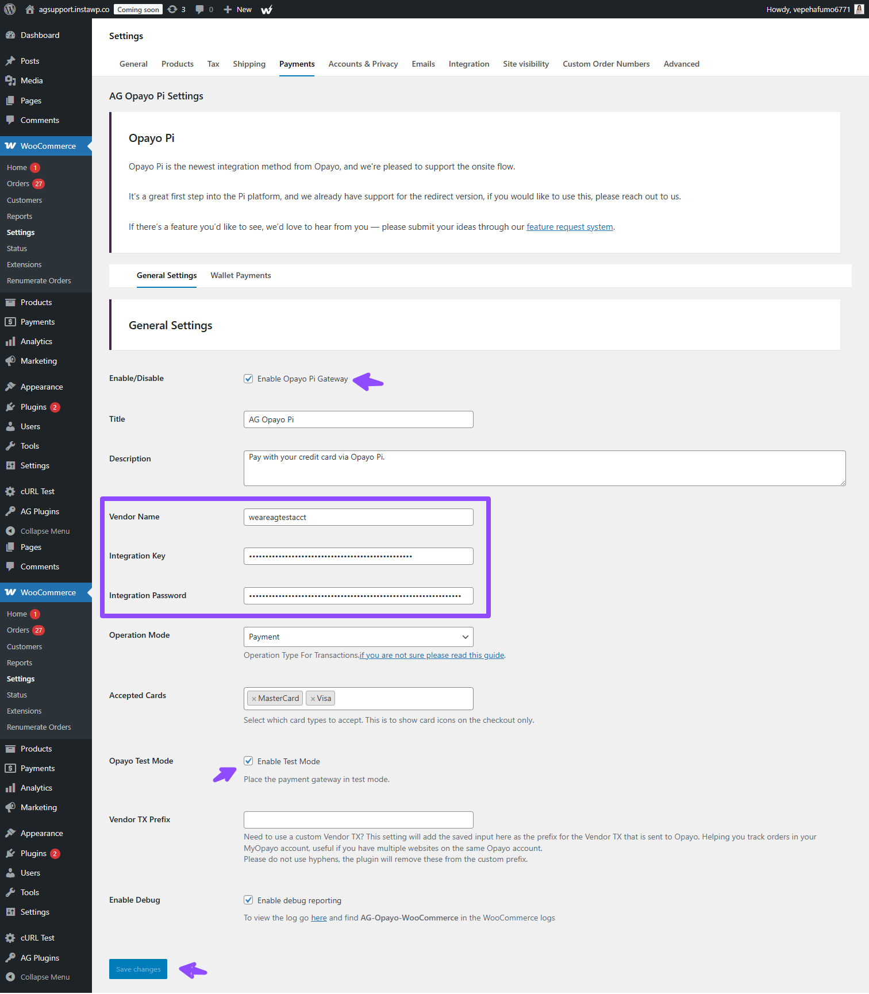Click the plus icon next to New

tap(228, 9)
